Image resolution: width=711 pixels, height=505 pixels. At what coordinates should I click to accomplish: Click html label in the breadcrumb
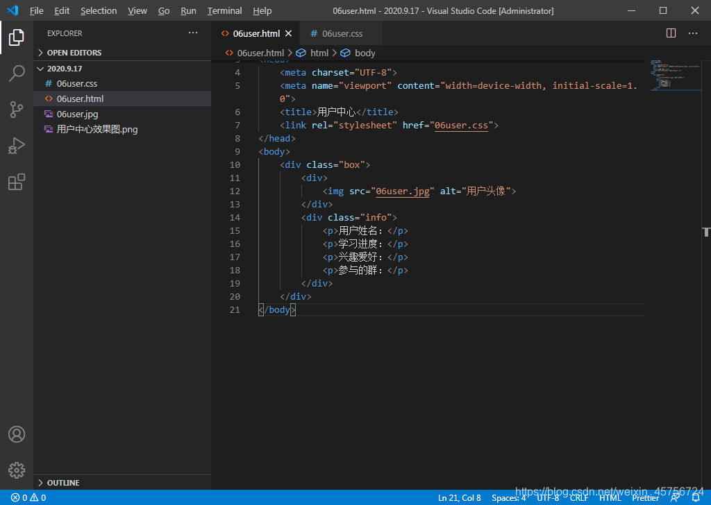click(319, 53)
